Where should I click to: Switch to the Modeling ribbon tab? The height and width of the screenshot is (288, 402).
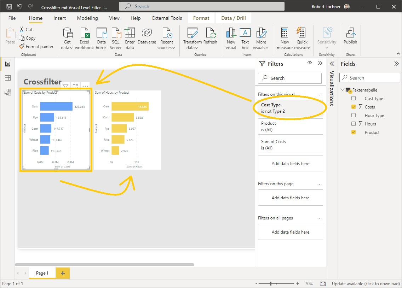coord(87,18)
